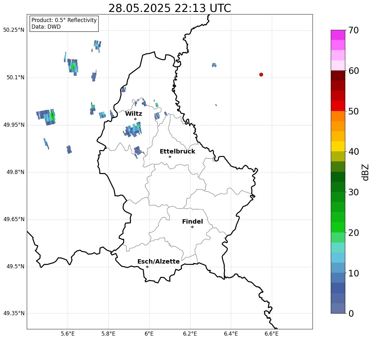Click the radar echo cluster just south of Wiltz
This screenshot has height=340, width=373.
pos(132,130)
